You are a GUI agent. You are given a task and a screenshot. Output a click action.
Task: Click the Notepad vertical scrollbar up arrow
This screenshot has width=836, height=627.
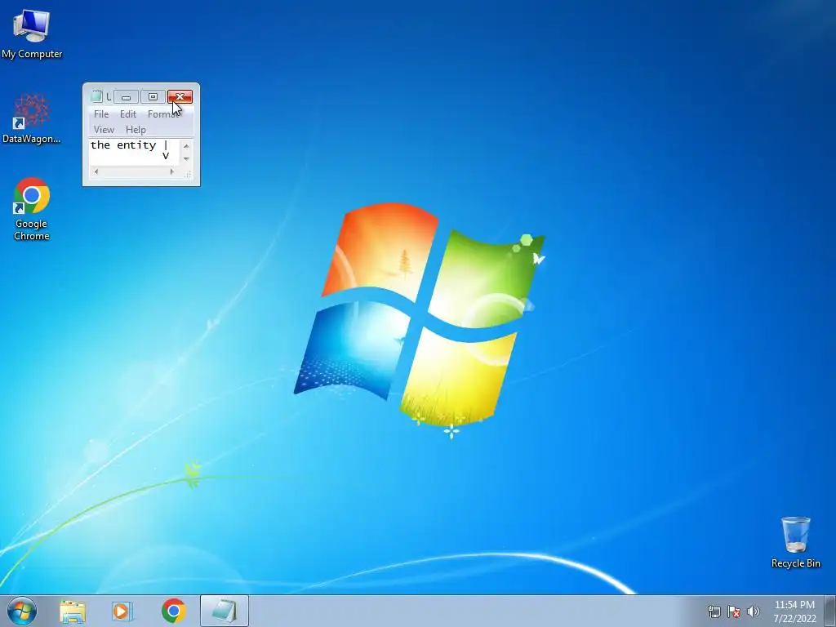tap(186, 145)
